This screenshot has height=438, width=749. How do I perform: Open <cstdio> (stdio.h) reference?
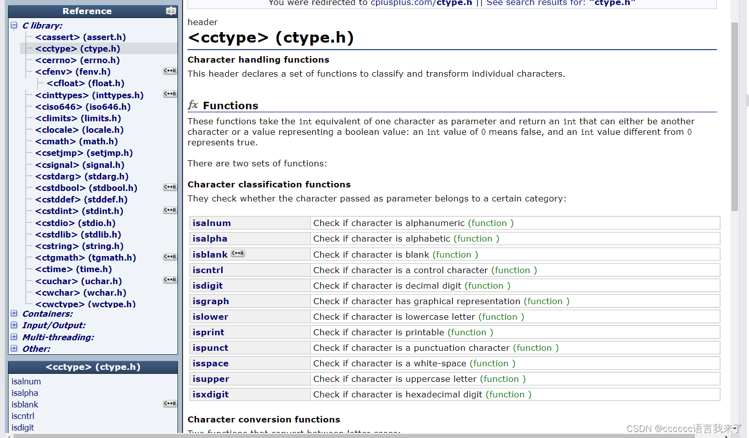(76, 223)
